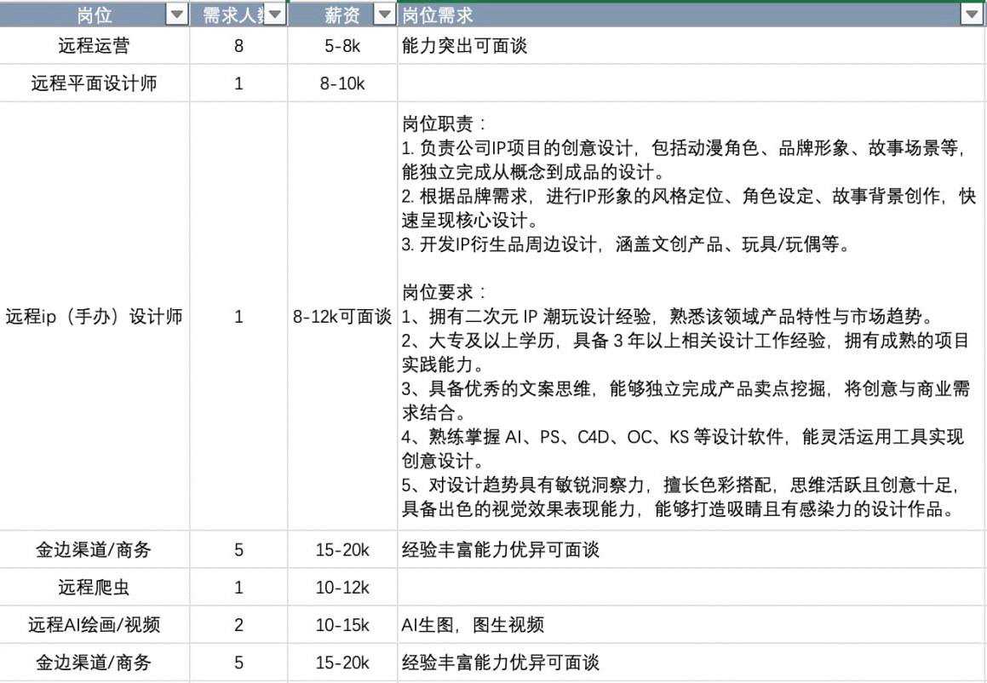Select the 远程运营 cell
Screen dimensions: 987x683
pos(95,45)
